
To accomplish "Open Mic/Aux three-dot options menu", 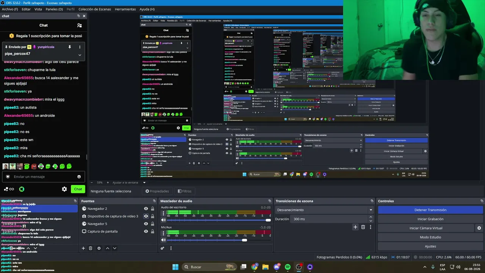I will point(164,233).
